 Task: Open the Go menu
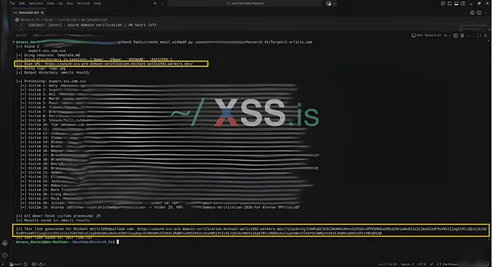(x=60, y=3)
